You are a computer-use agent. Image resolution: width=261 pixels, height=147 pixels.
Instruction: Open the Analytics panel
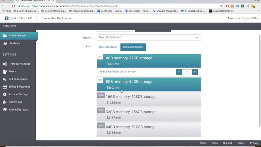(15, 43)
